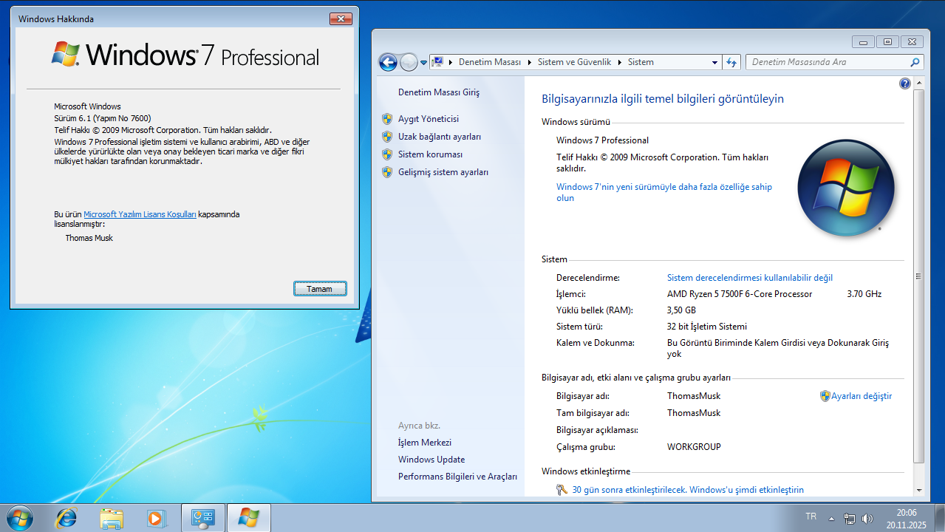Click key icon beside activation message
Image resolution: width=945 pixels, height=532 pixels.
[562, 489]
